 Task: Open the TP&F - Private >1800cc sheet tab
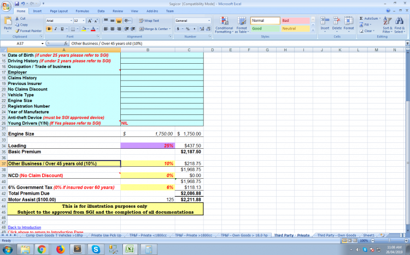pyautogui.click(x=194, y=235)
